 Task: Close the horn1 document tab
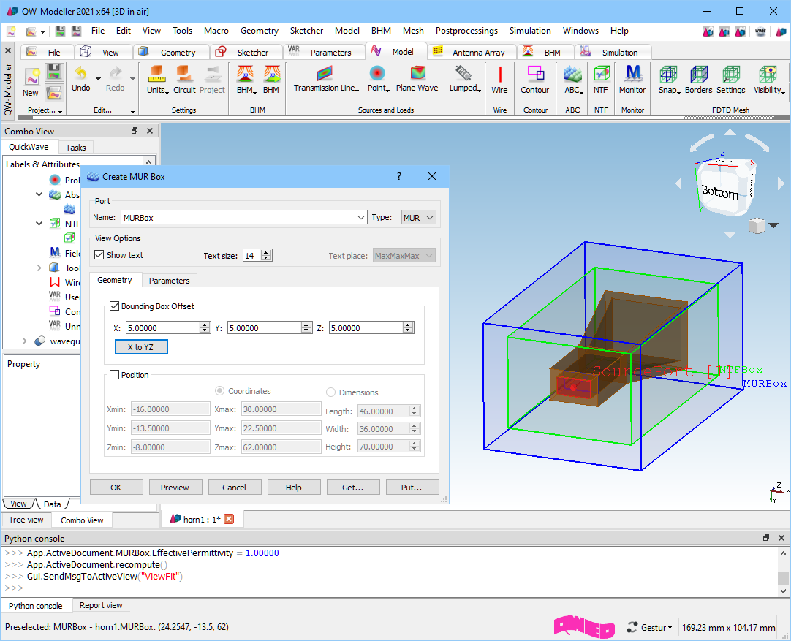(229, 519)
